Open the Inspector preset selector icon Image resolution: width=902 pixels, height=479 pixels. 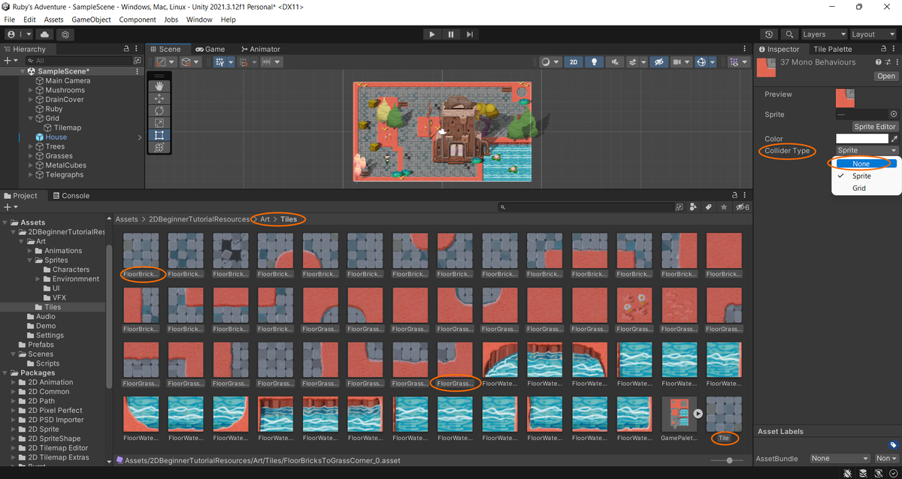point(887,62)
